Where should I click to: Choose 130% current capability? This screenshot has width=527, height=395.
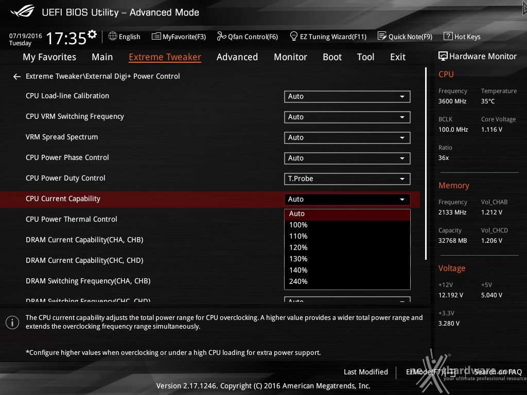[347, 259]
